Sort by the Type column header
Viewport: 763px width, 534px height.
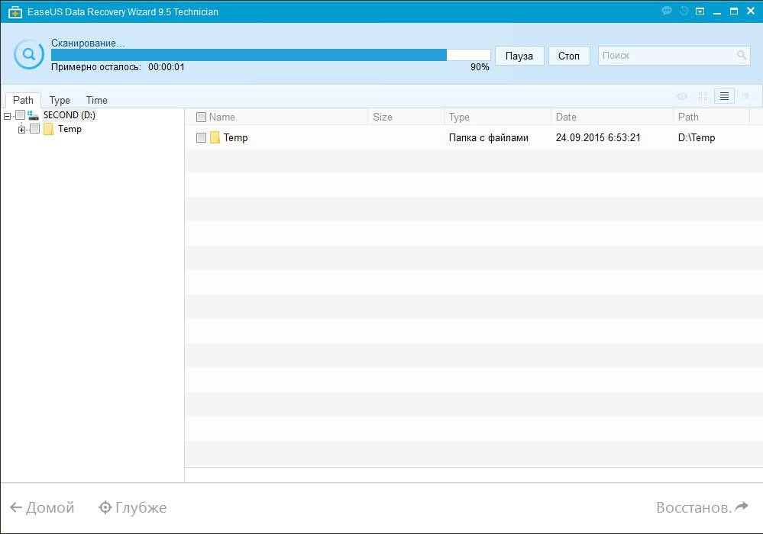459,117
